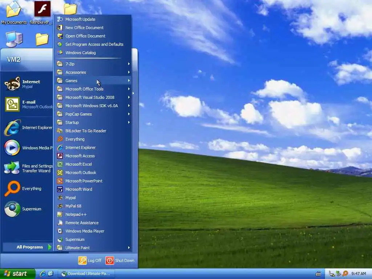This screenshot has width=372, height=279.
Task: Open Everything in the Start menu's left column
Action: point(27,189)
